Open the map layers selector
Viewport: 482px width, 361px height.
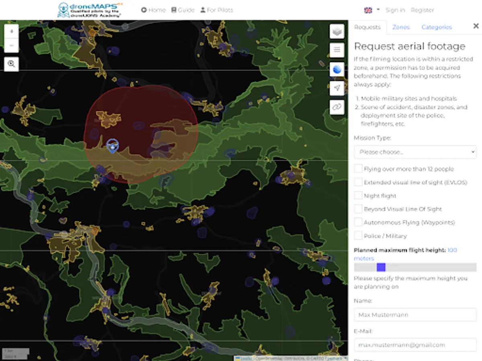337,31
